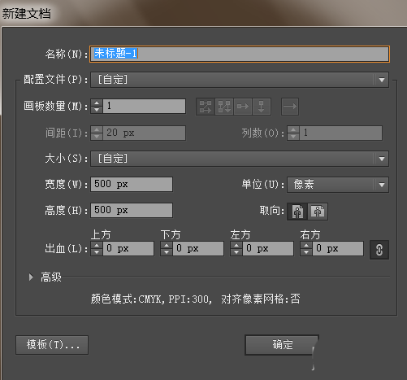407x380 pixels.
Task: Click the 上方 top bleed field
Action: [128, 249]
